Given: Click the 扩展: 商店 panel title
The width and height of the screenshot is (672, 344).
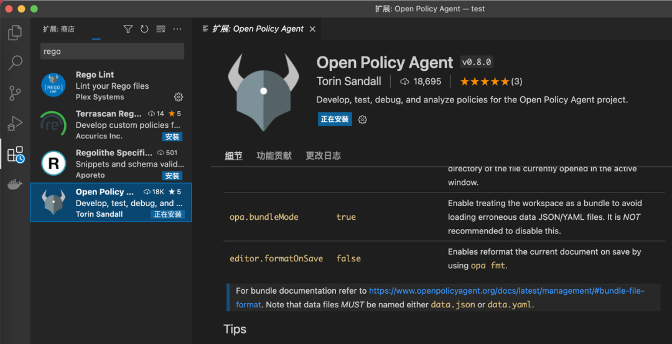Looking at the screenshot, I should [x=58, y=29].
